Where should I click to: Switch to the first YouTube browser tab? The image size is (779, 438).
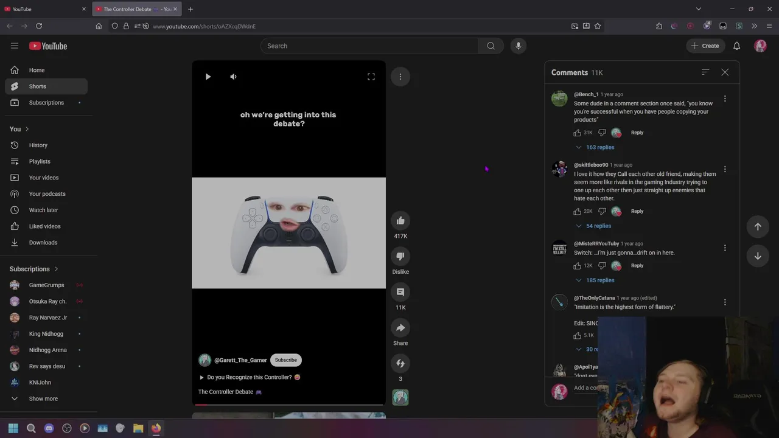[46, 9]
